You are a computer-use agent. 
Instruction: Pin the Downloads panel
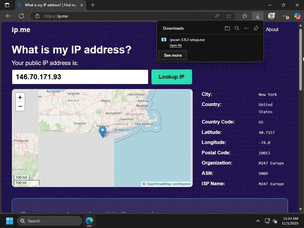tap(256, 28)
